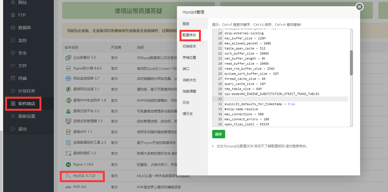Click the 说明 column header
The height and width of the screenshot is (192, 388).
(140, 48)
